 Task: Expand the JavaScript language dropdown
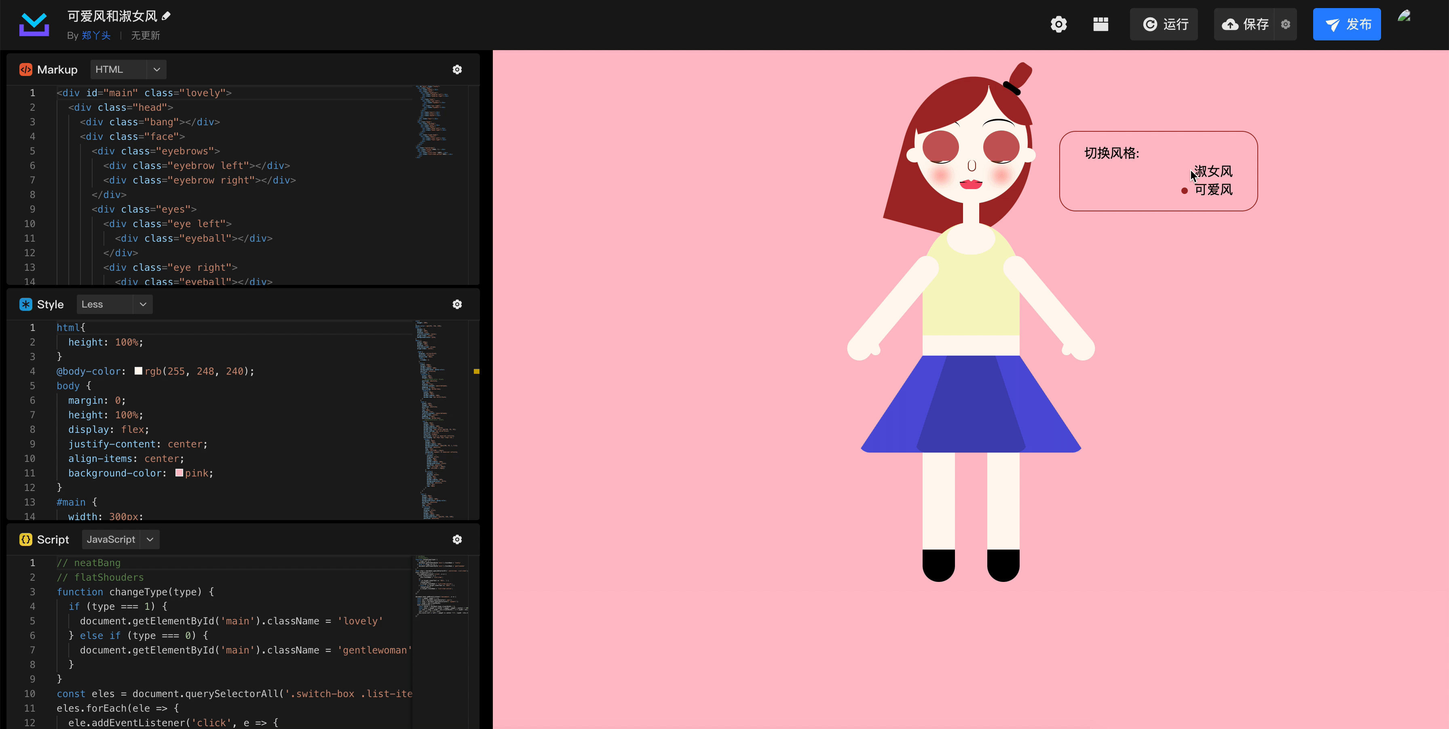click(150, 539)
